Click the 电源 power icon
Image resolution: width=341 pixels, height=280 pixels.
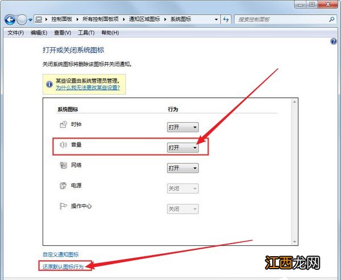point(63,186)
